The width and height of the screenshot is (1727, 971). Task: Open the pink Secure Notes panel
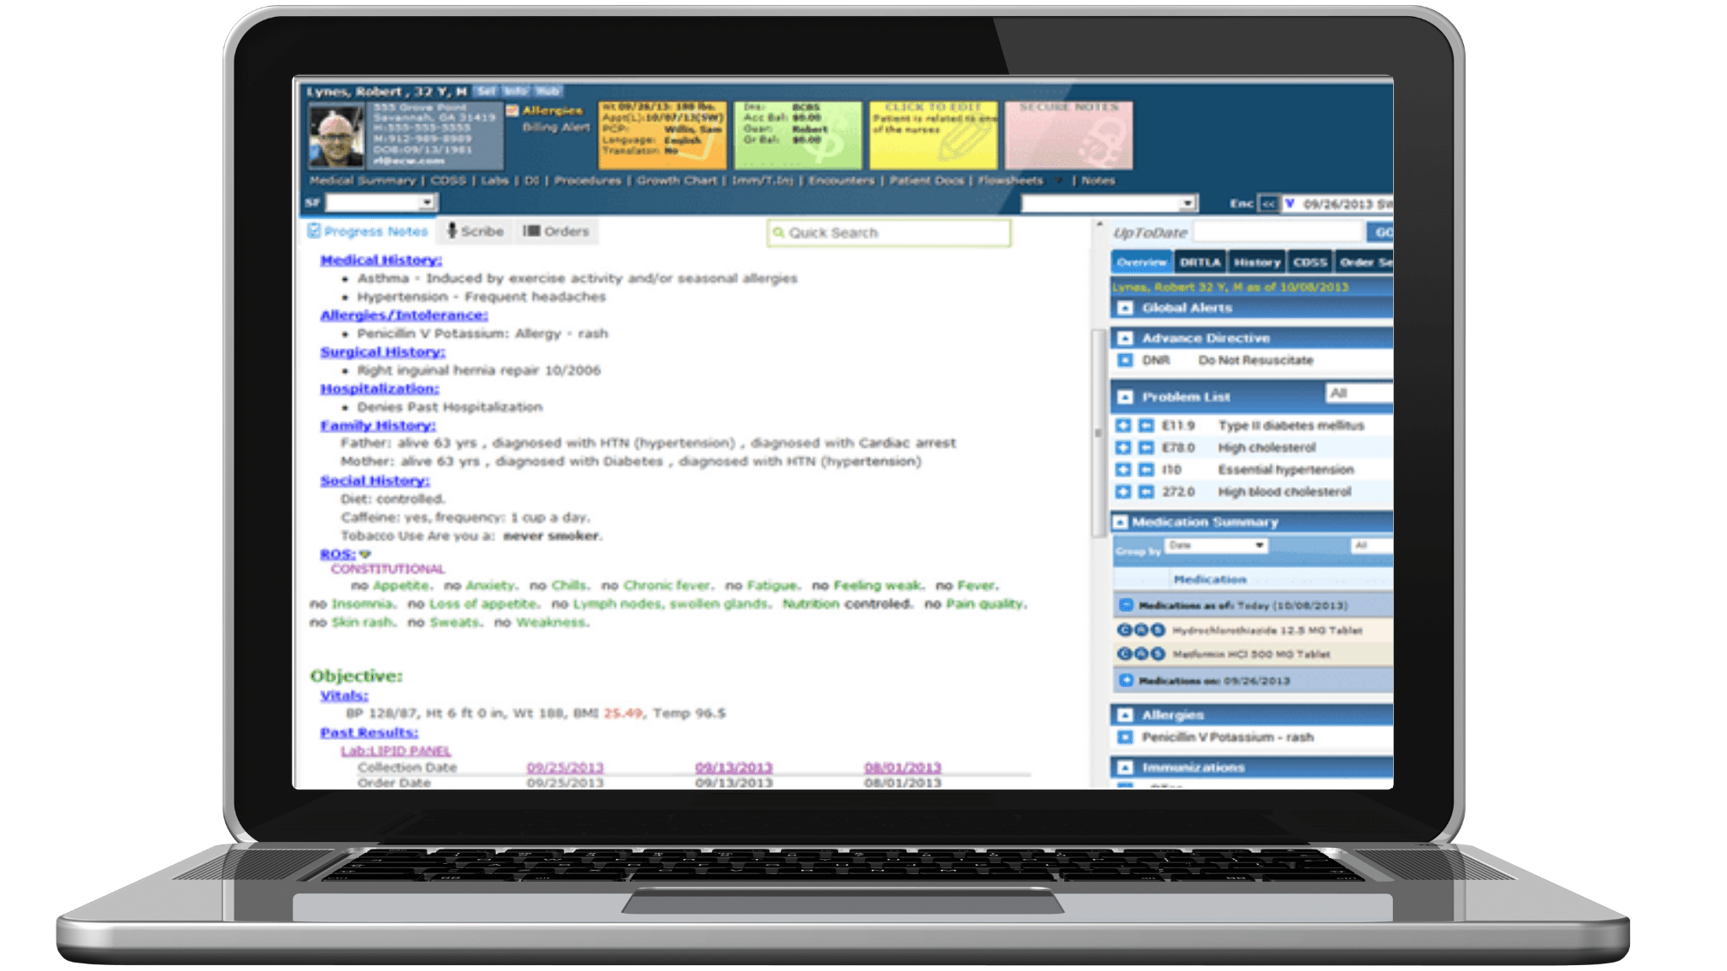point(1069,135)
